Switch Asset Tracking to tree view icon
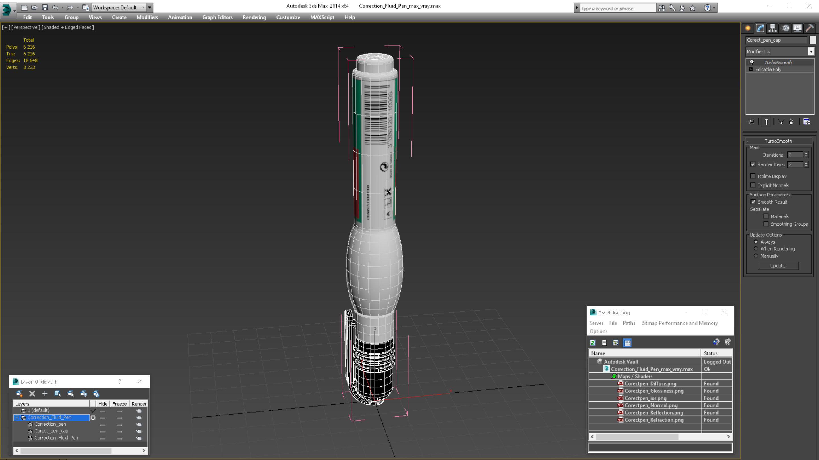The width and height of the screenshot is (819, 460). pos(615,343)
